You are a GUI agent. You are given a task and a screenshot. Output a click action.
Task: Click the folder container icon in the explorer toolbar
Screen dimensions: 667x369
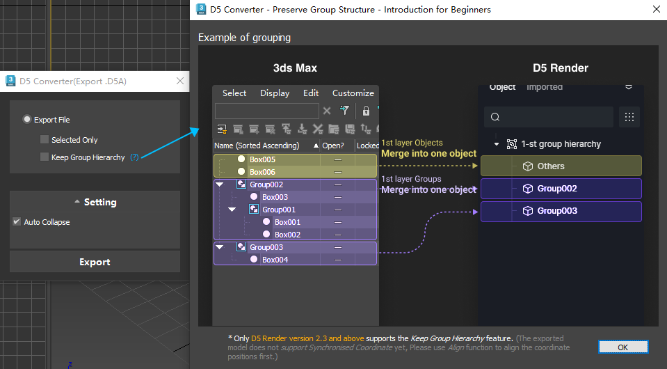coord(334,129)
